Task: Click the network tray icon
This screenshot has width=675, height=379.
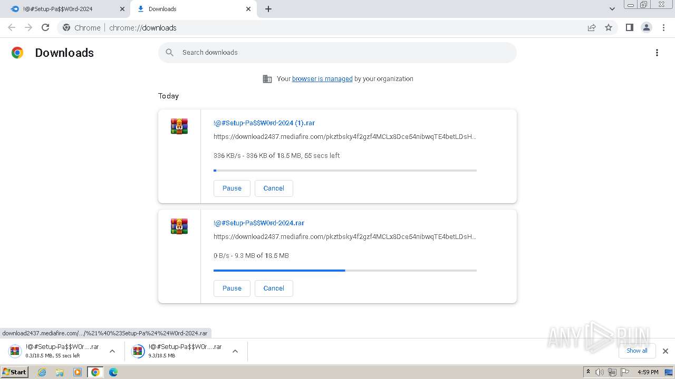Action: click(x=612, y=372)
